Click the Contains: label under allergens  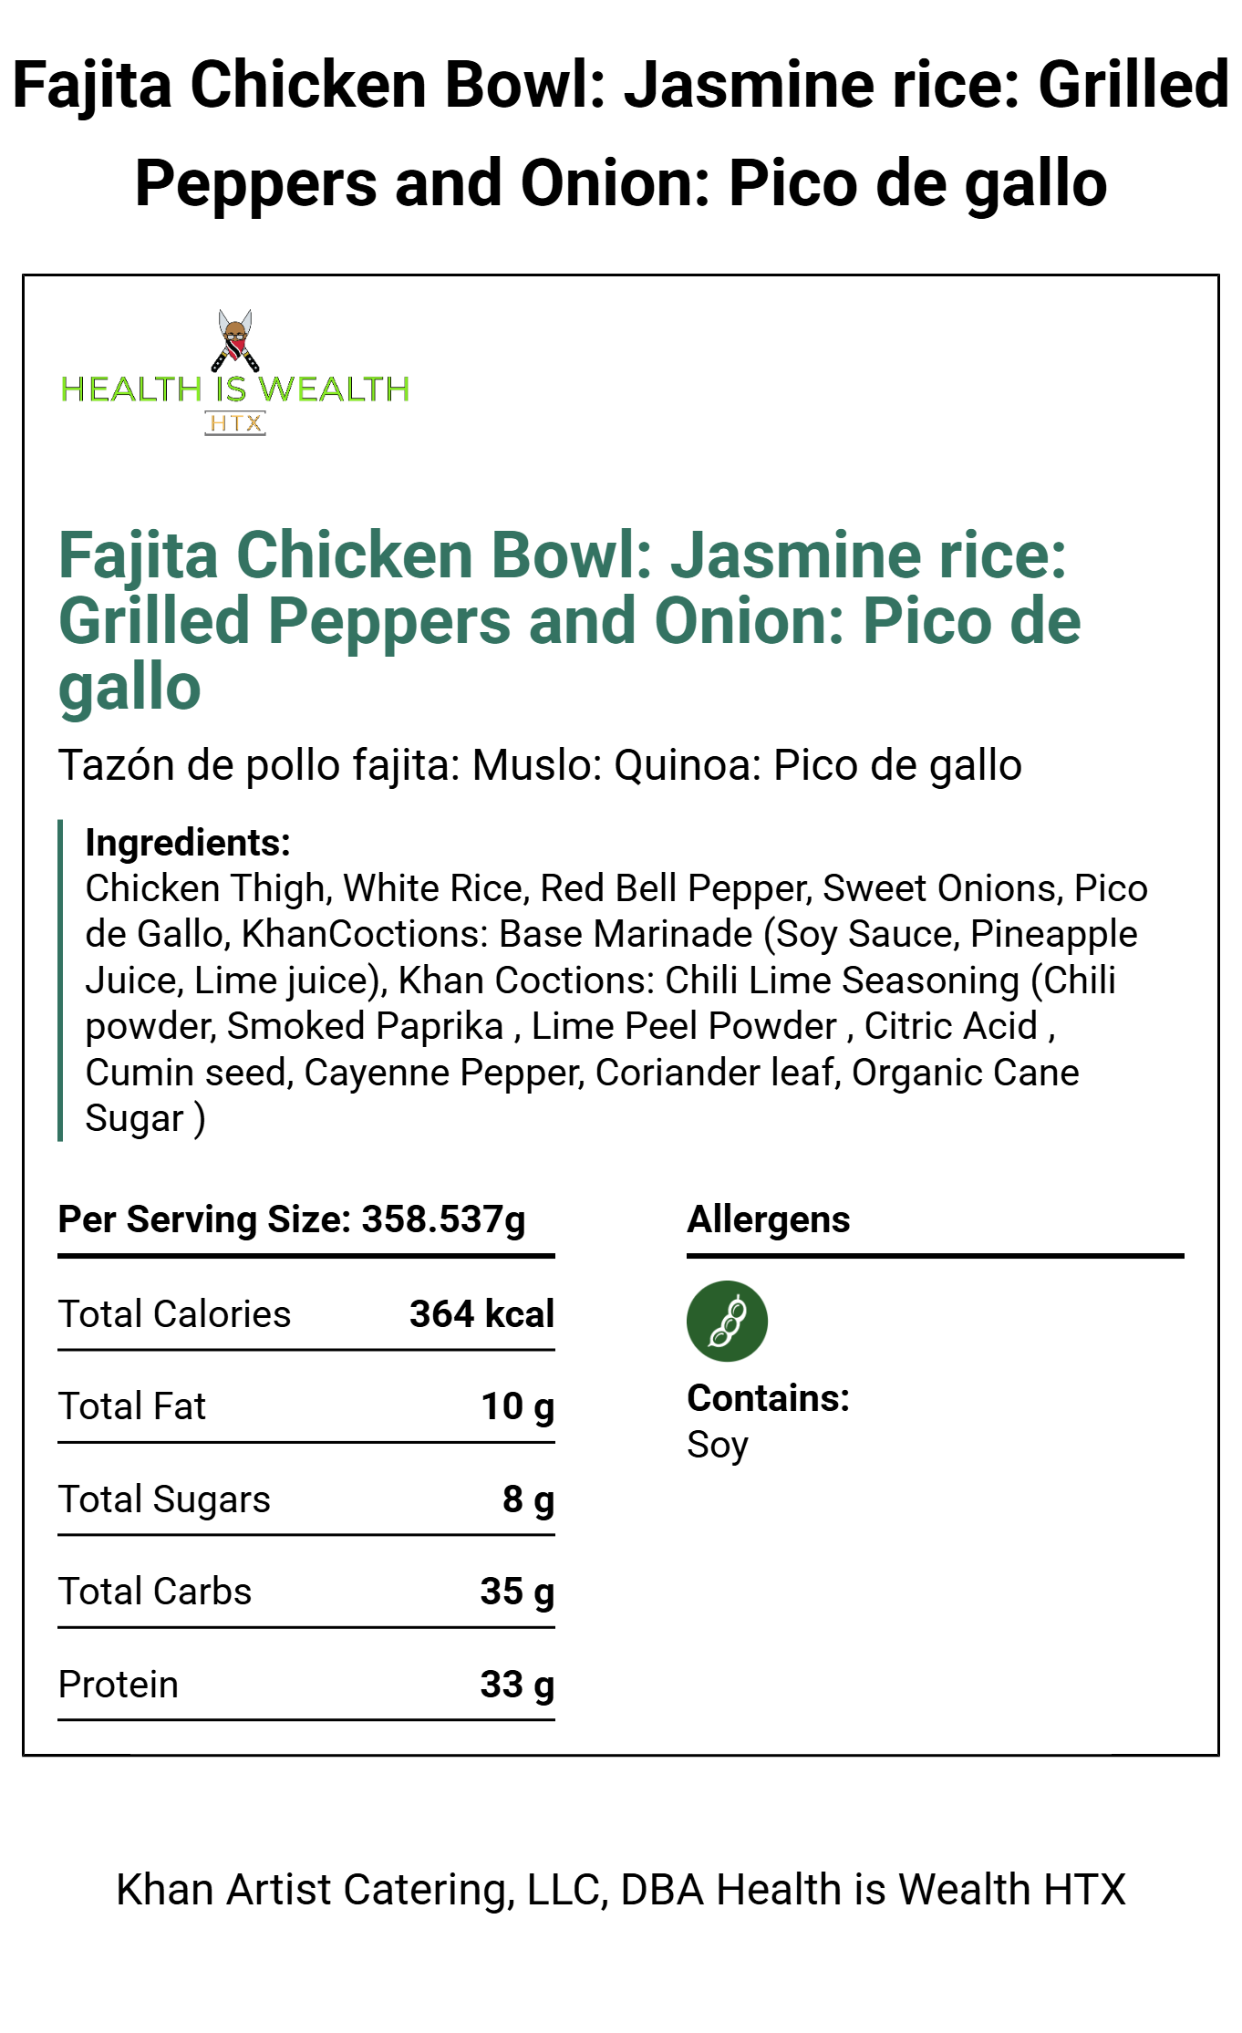[x=769, y=1398]
